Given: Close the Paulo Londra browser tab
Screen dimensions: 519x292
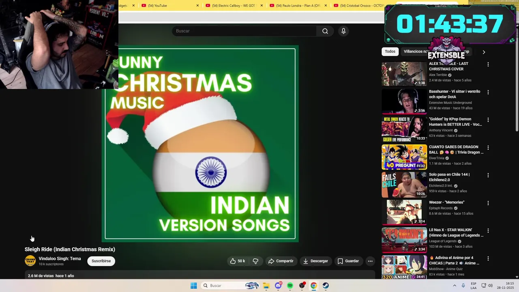Looking at the screenshot, I should click(326, 6).
